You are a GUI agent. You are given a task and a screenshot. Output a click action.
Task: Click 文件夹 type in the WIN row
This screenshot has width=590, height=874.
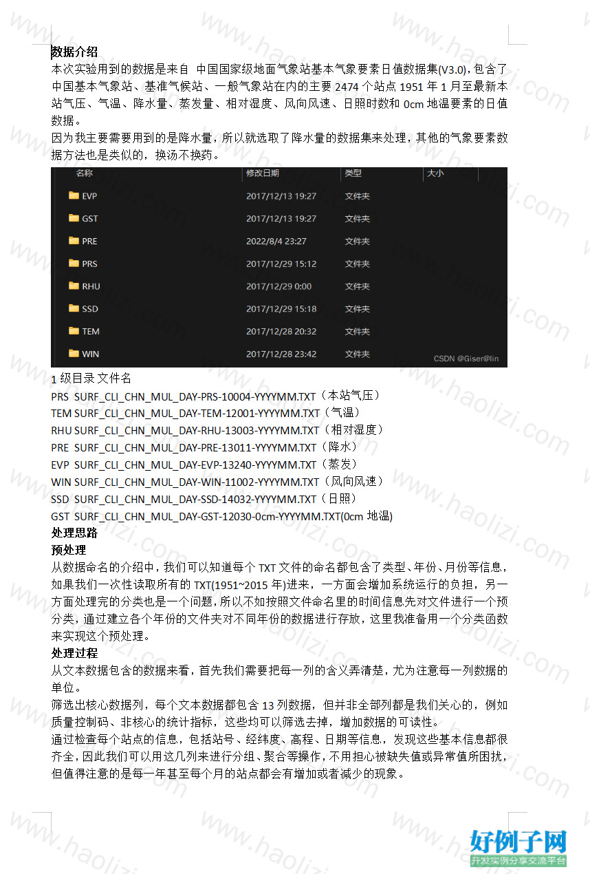358,354
